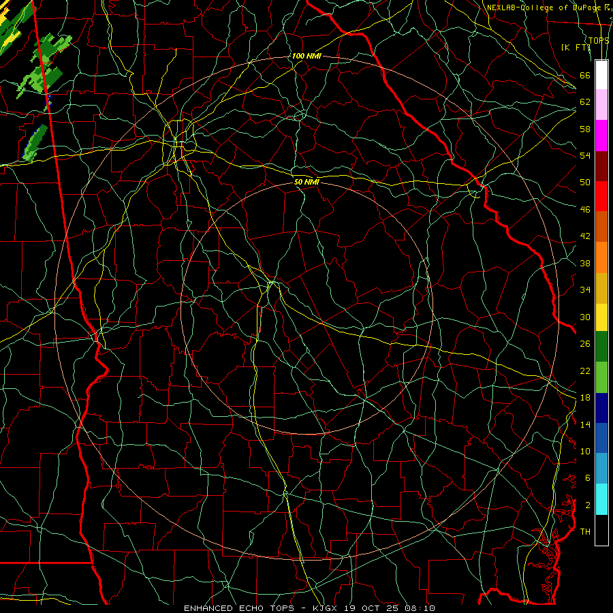Viewport: 613px width, 613px height.
Task: Click the legend value 30
Action: coord(585,317)
